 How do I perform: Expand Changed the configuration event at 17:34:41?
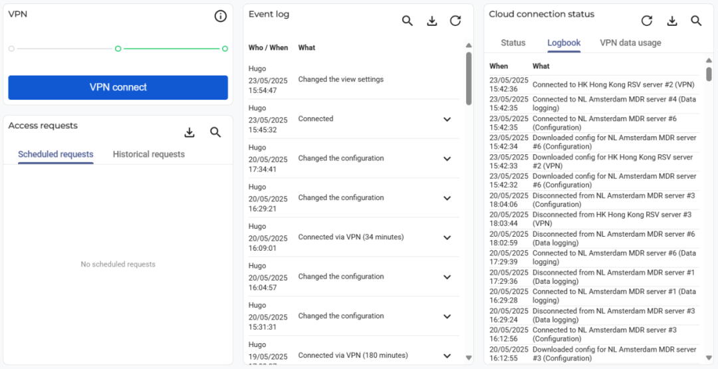tap(447, 159)
